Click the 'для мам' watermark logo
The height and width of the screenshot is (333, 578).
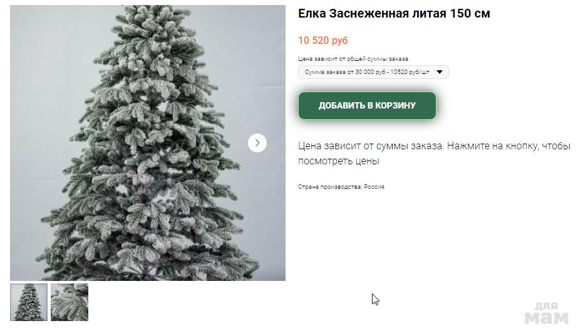546,313
